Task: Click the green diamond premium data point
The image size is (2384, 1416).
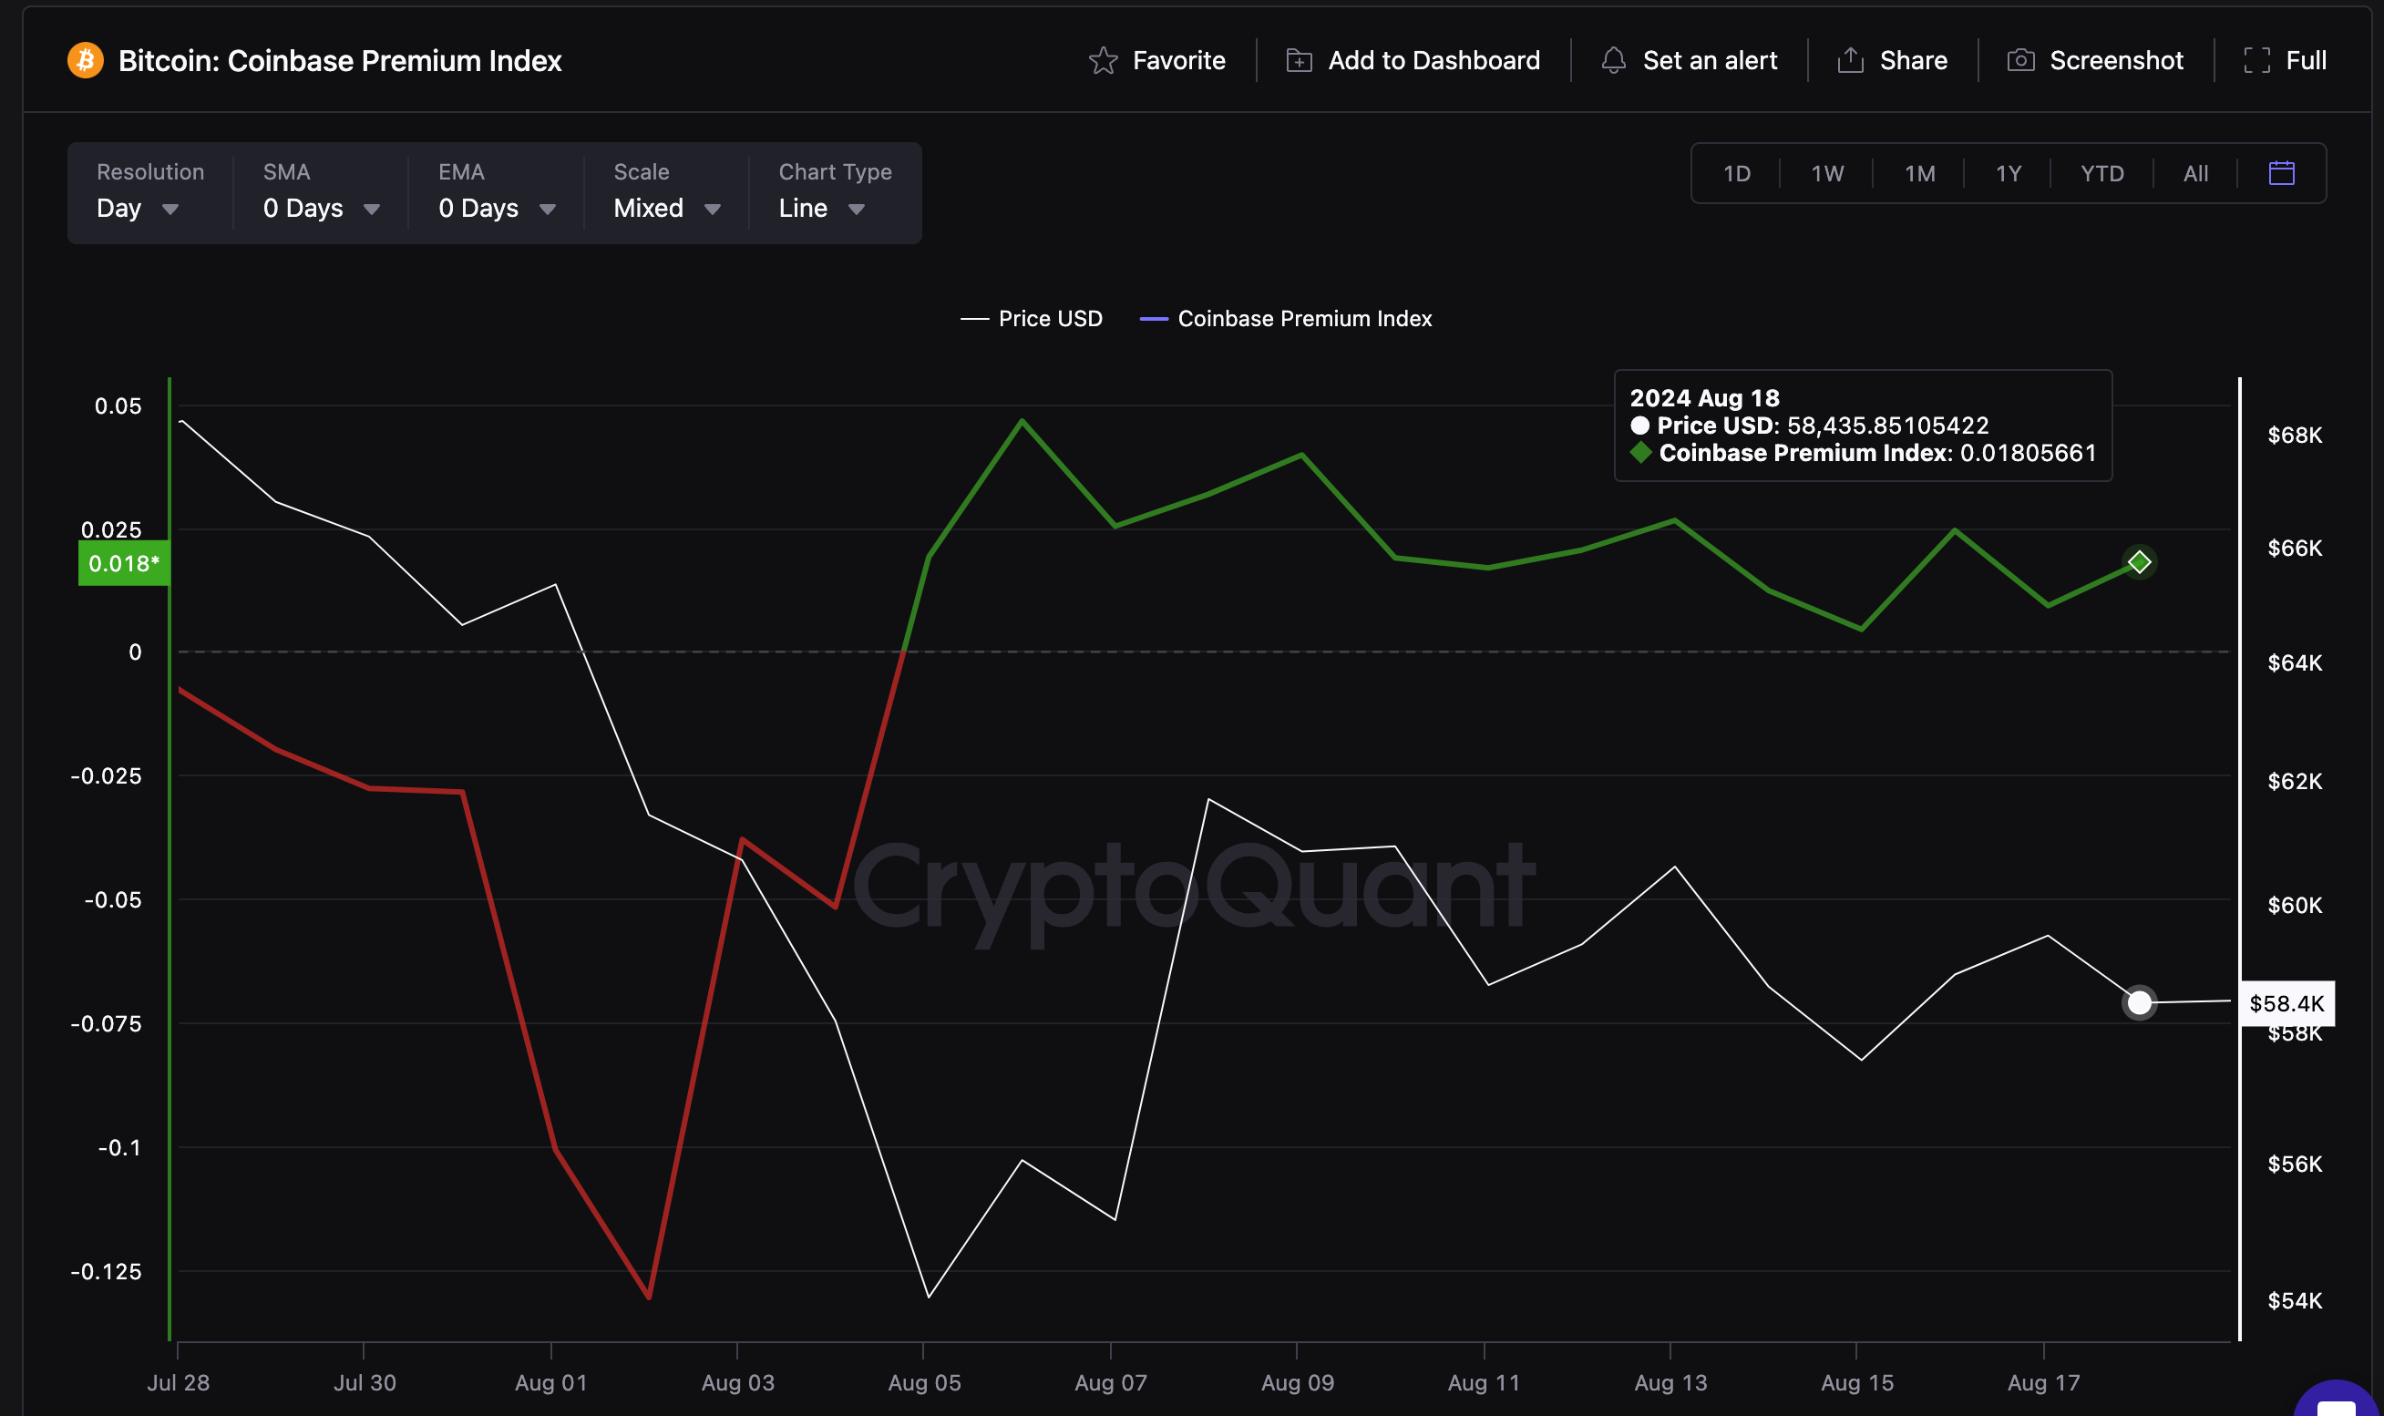Action: [x=2139, y=562]
